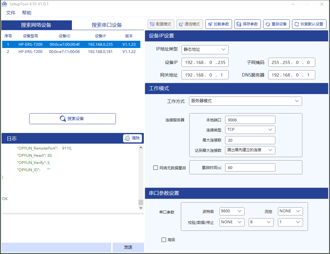Open the stop bits 1 dropdown
This screenshot has width=330, height=254.
pos(290,222)
